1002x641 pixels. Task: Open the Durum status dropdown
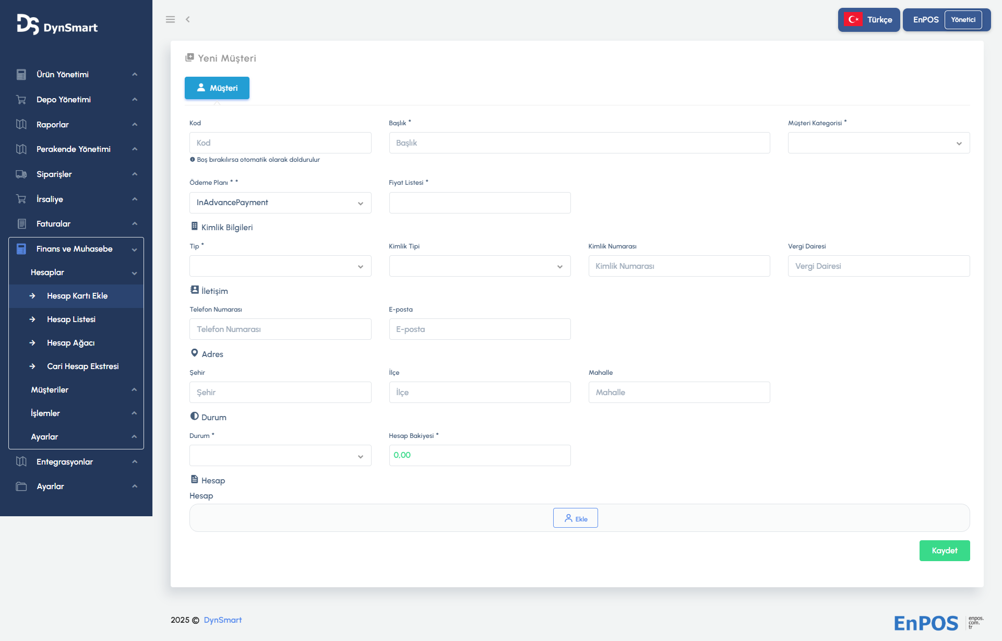pos(280,456)
